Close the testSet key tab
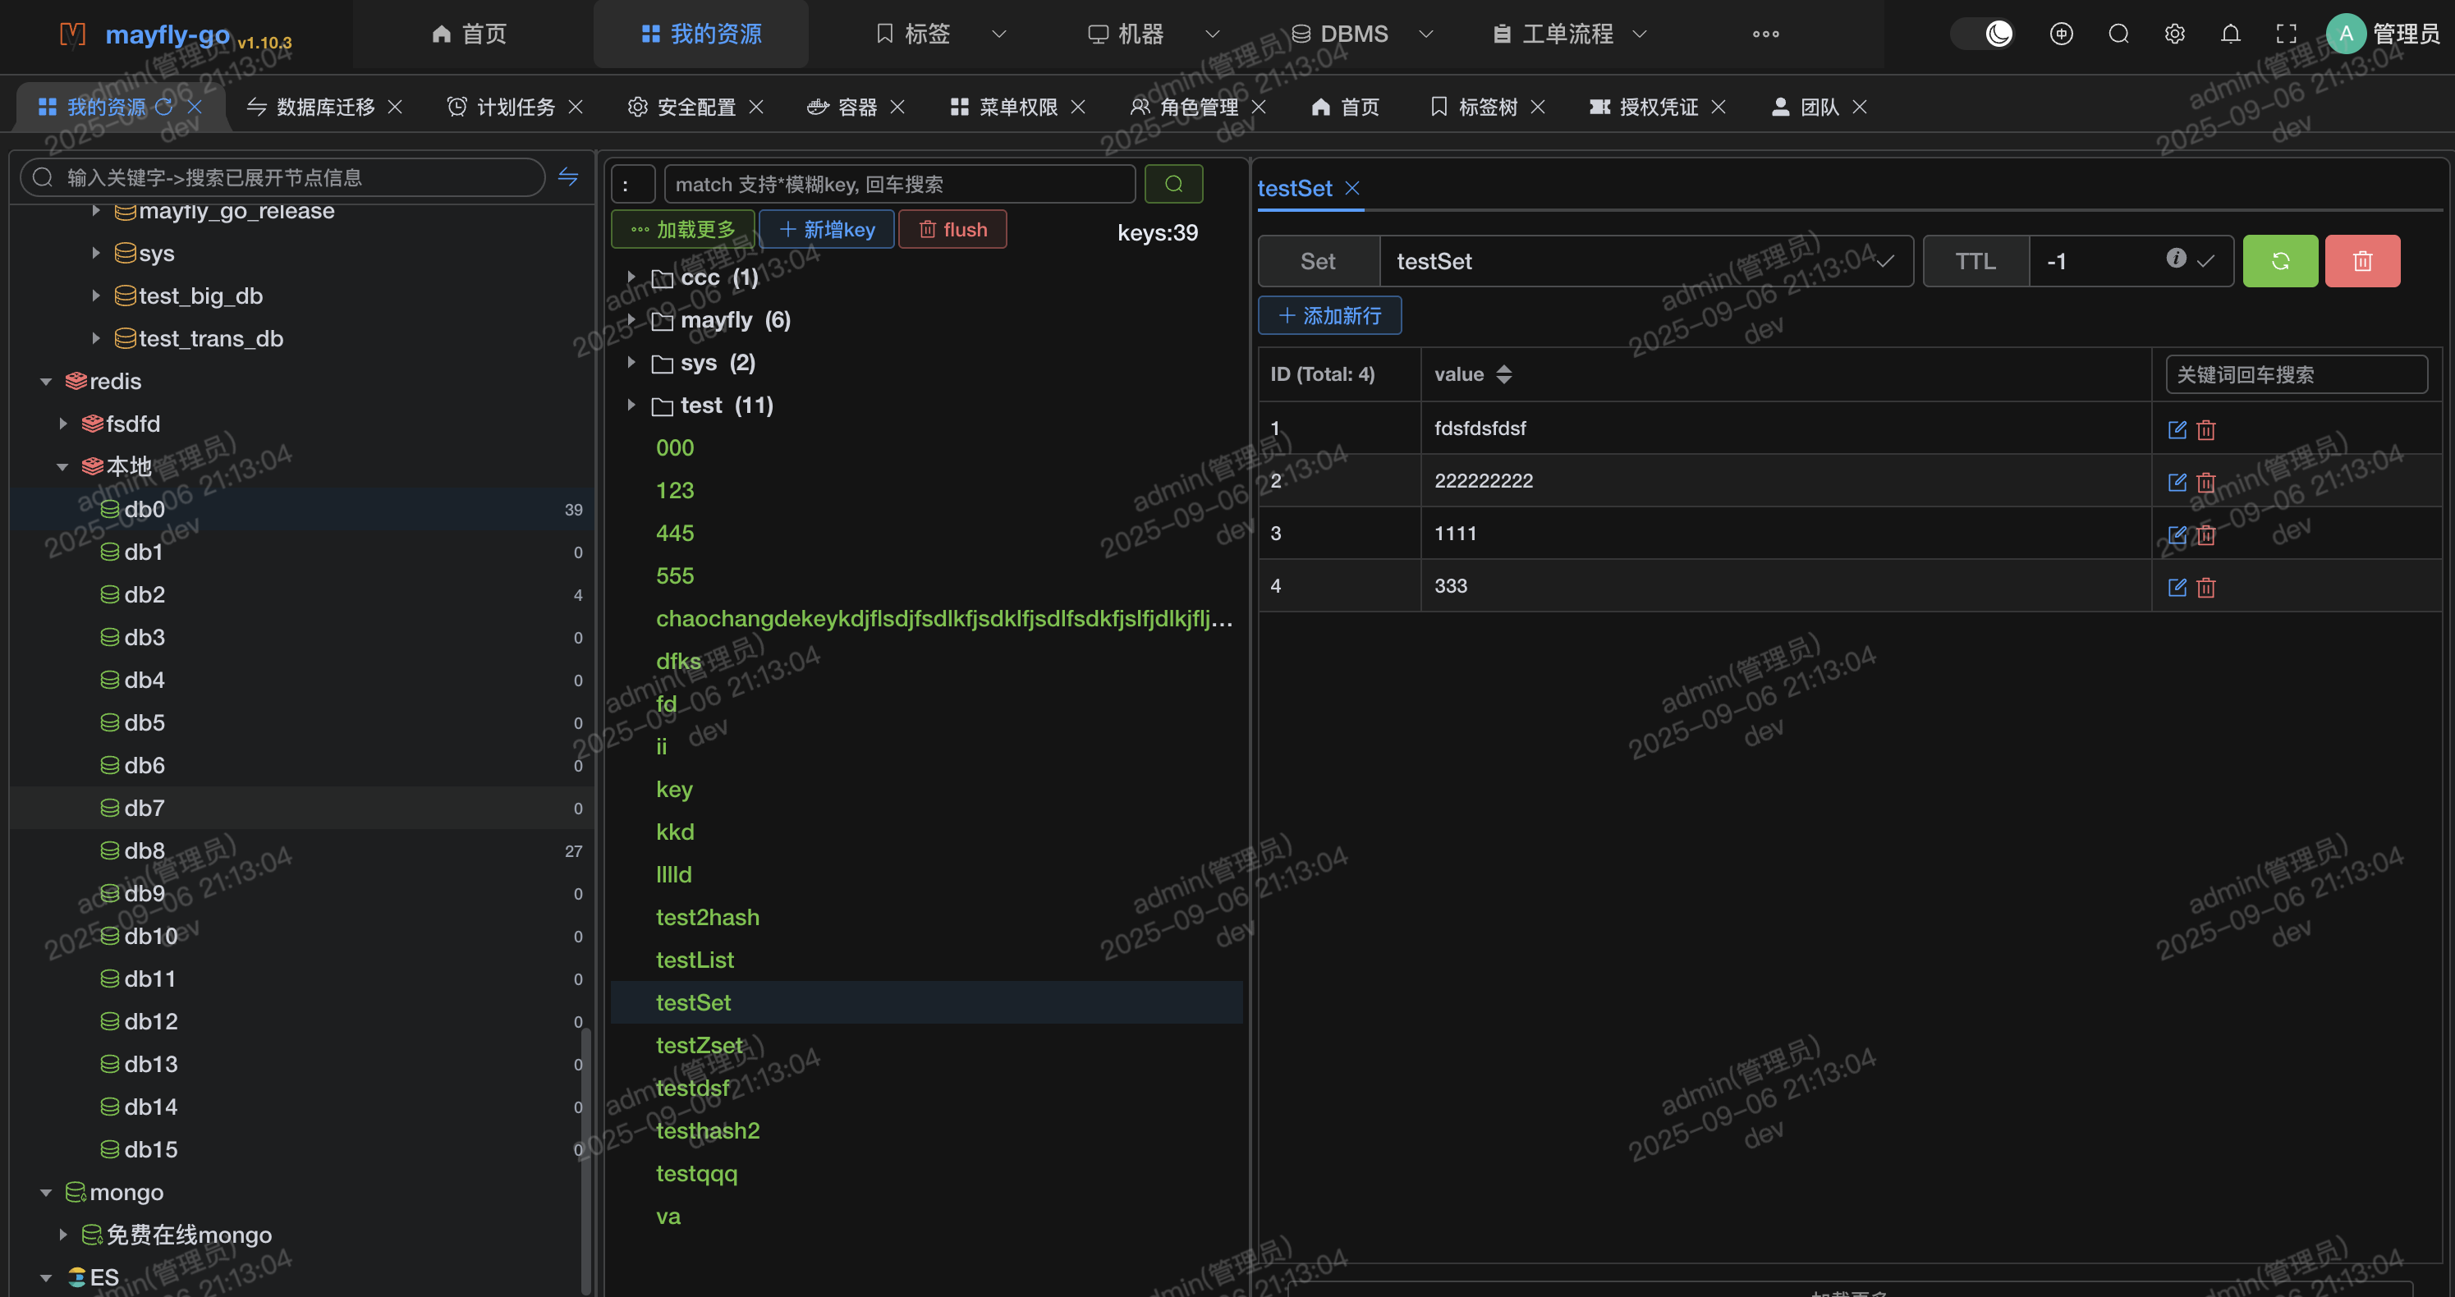This screenshot has width=2455, height=1297. pyautogui.click(x=1352, y=188)
